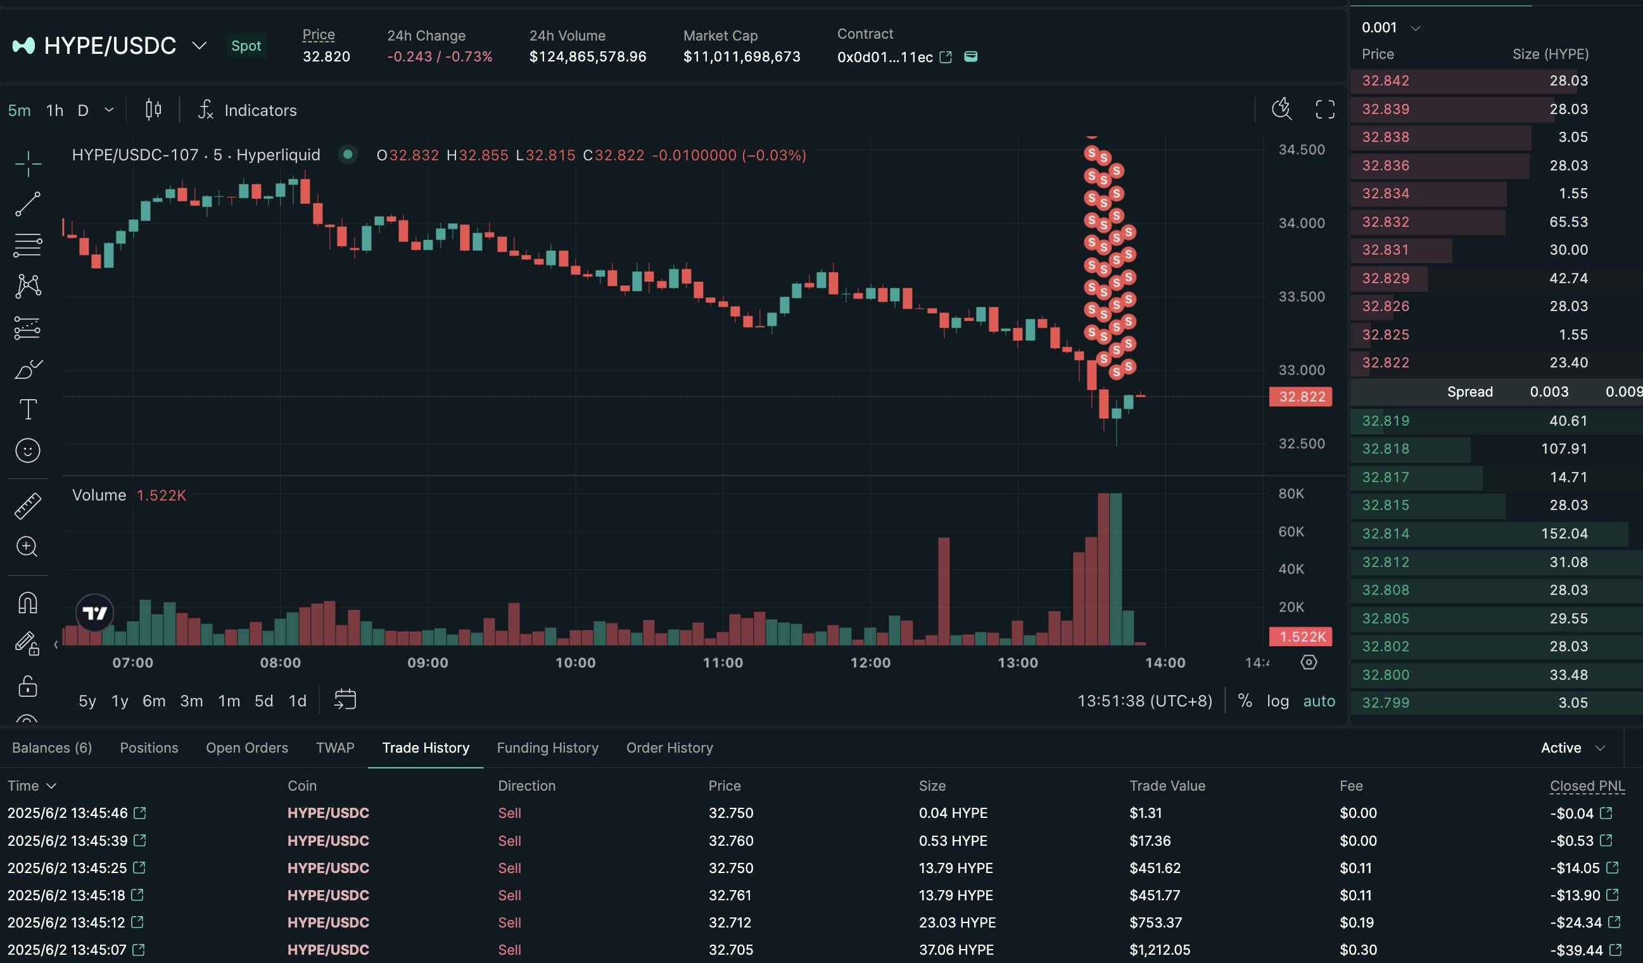Toggle log scale on price axis

click(1278, 701)
